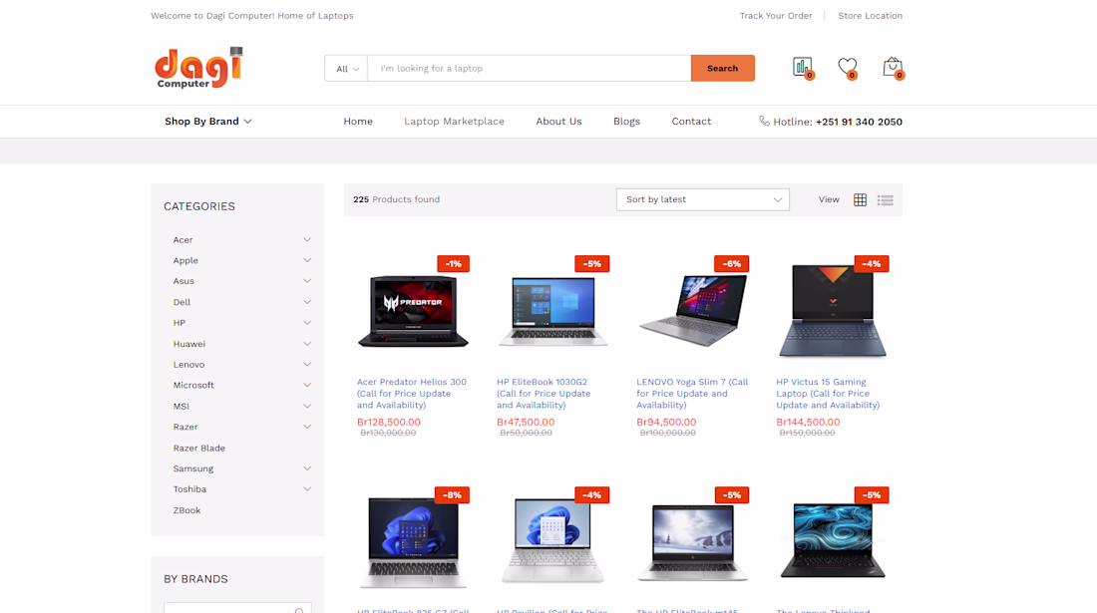Open the compare products icon
Viewport: 1097px width, 613px height.
(x=803, y=67)
